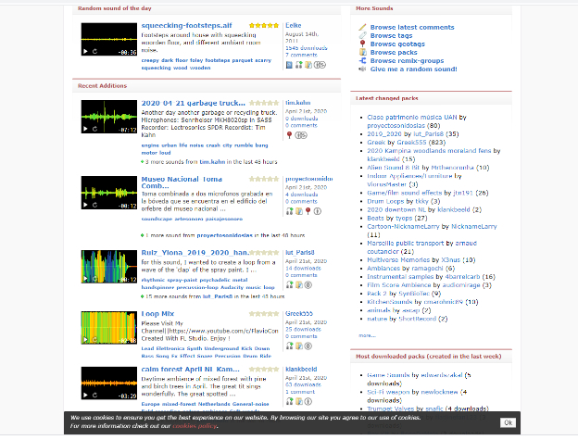The height and width of the screenshot is (440, 578).
Task: Play the Museo Nacional Toma Comb sound
Action: tap(85, 205)
